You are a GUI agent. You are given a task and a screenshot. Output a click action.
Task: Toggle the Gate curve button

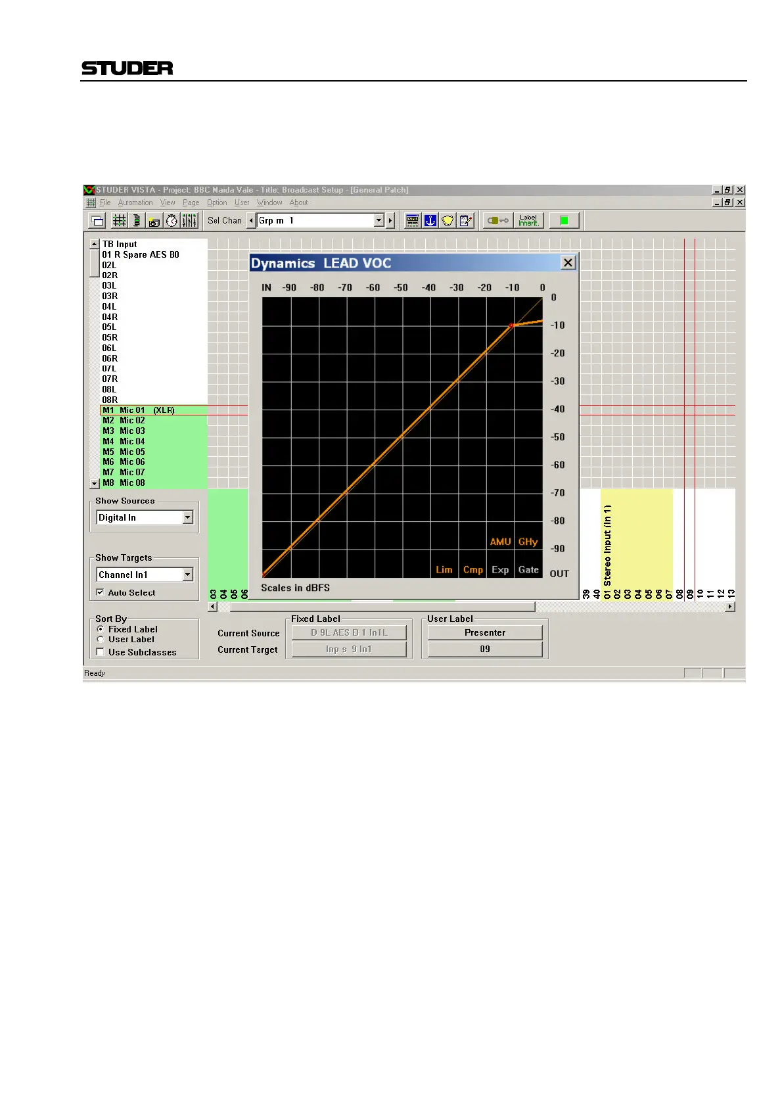528,570
